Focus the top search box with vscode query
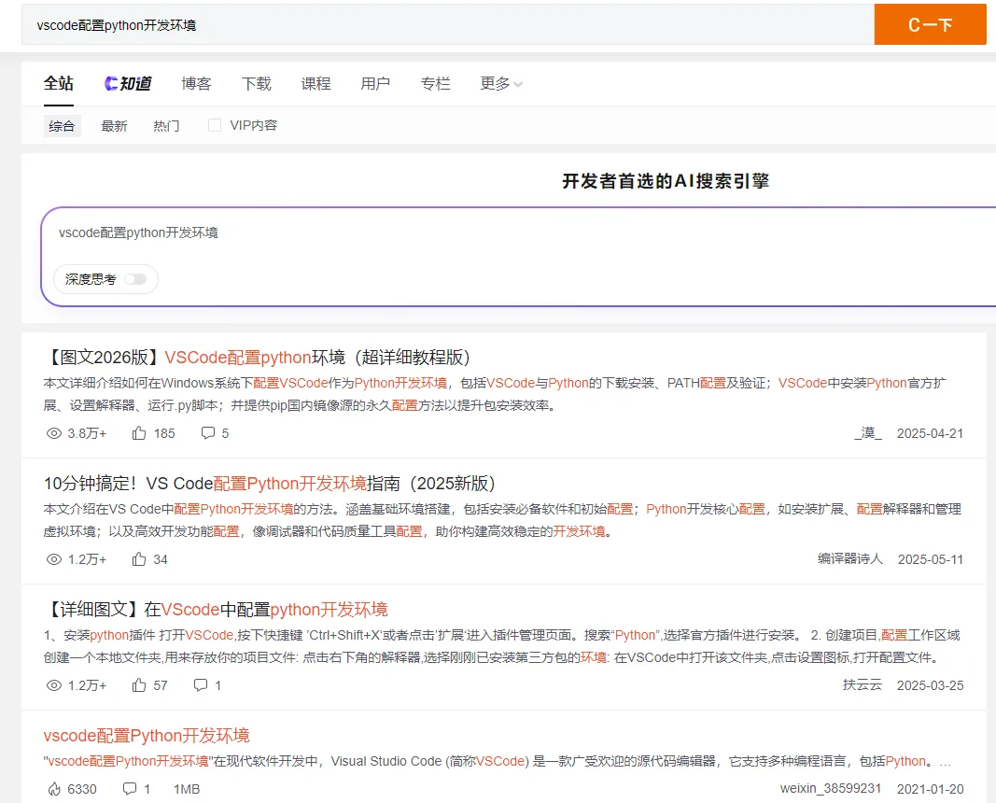 click(x=448, y=24)
